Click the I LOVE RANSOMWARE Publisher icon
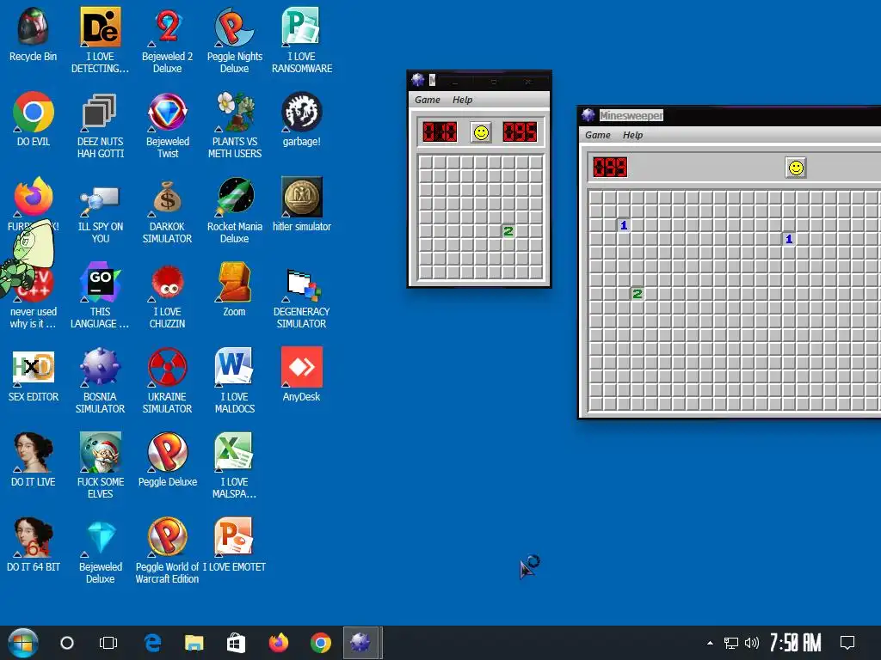This screenshot has width=881, height=660. click(x=301, y=27)
